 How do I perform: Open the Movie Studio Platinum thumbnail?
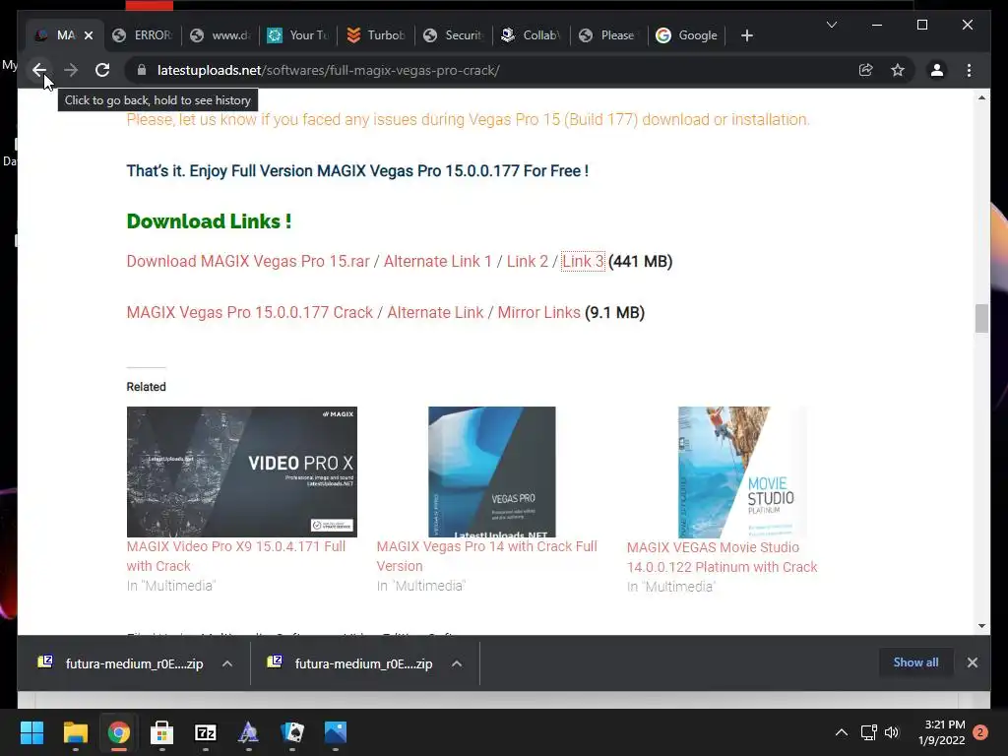(742, 472)
